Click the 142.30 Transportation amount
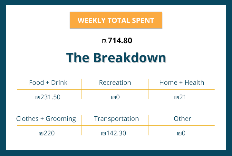Viewport: 232px width, 156px height. (116, 133)
